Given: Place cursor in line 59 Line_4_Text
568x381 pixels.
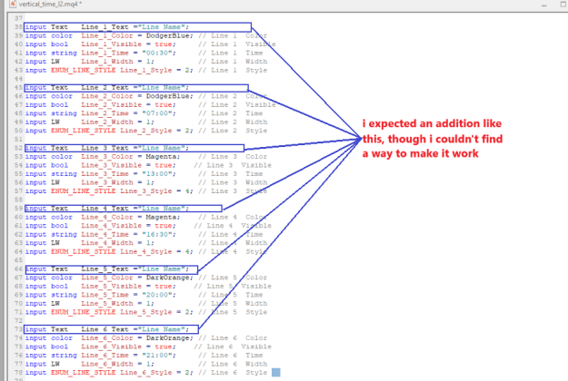Looking at the screenshot, I should 105,209.
